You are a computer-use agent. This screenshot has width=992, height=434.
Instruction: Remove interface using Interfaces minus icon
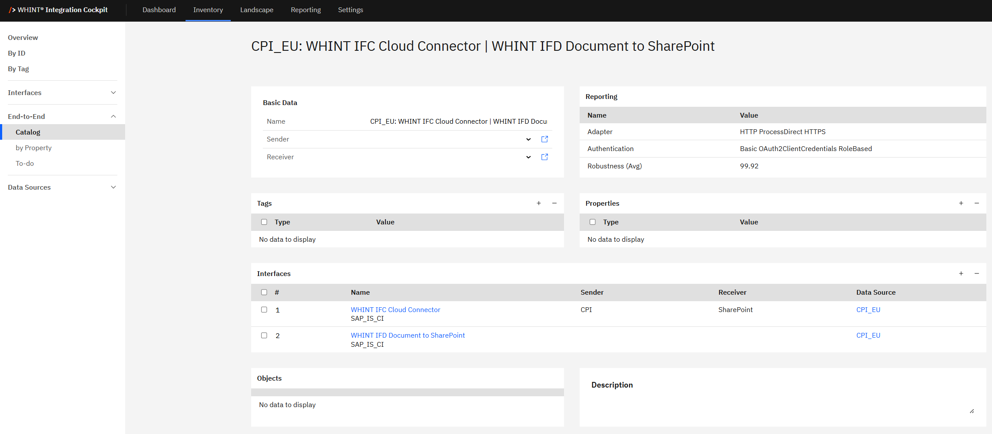pos(977,273)
